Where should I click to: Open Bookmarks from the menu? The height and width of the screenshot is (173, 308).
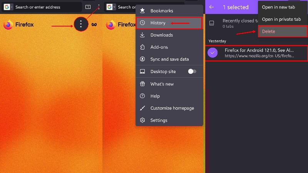click(169, 11)
